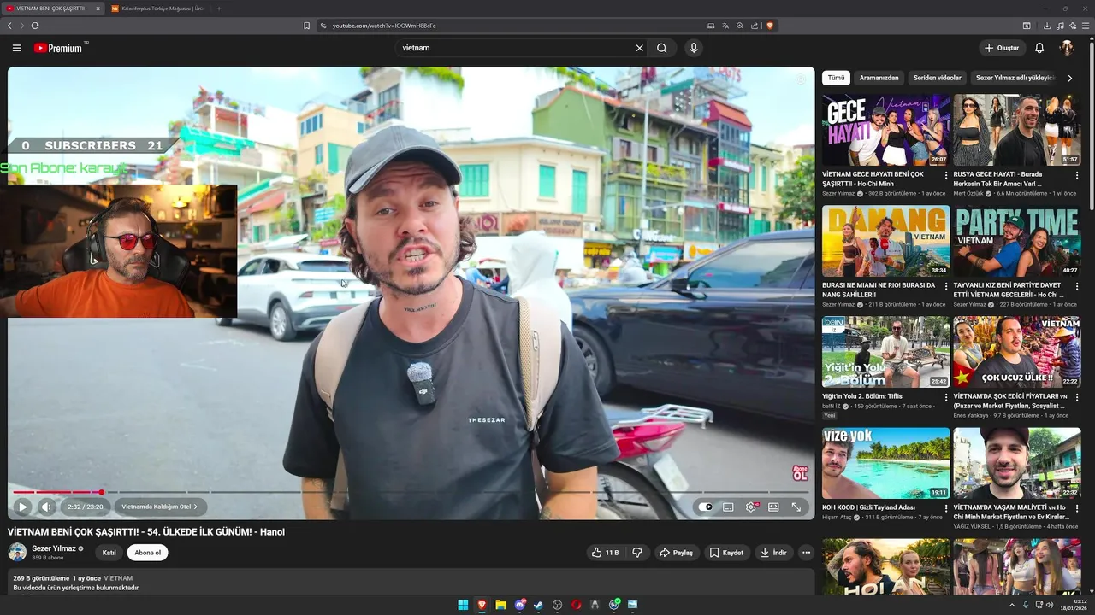Open a new browser tab with plus

219,9
